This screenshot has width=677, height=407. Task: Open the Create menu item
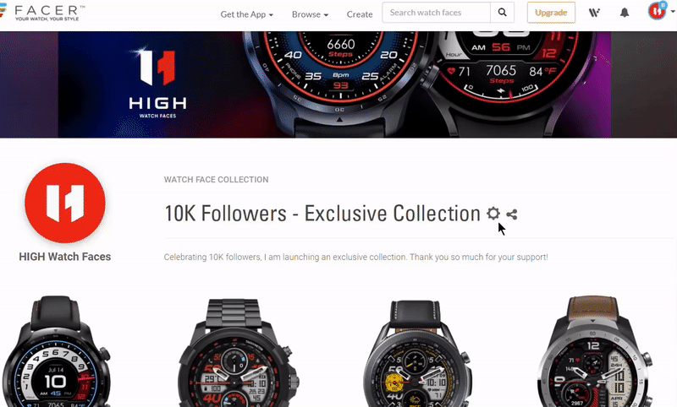tap(359, 14)
